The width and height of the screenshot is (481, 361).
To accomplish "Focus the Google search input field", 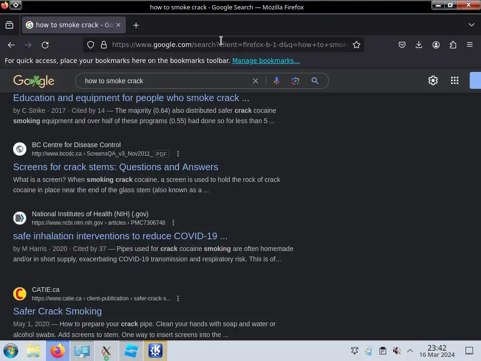I will [x=166, y=81].
